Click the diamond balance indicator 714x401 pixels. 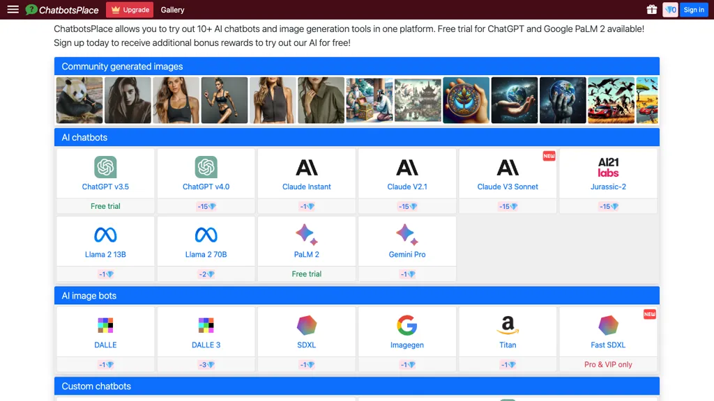(x=670, y=10)
